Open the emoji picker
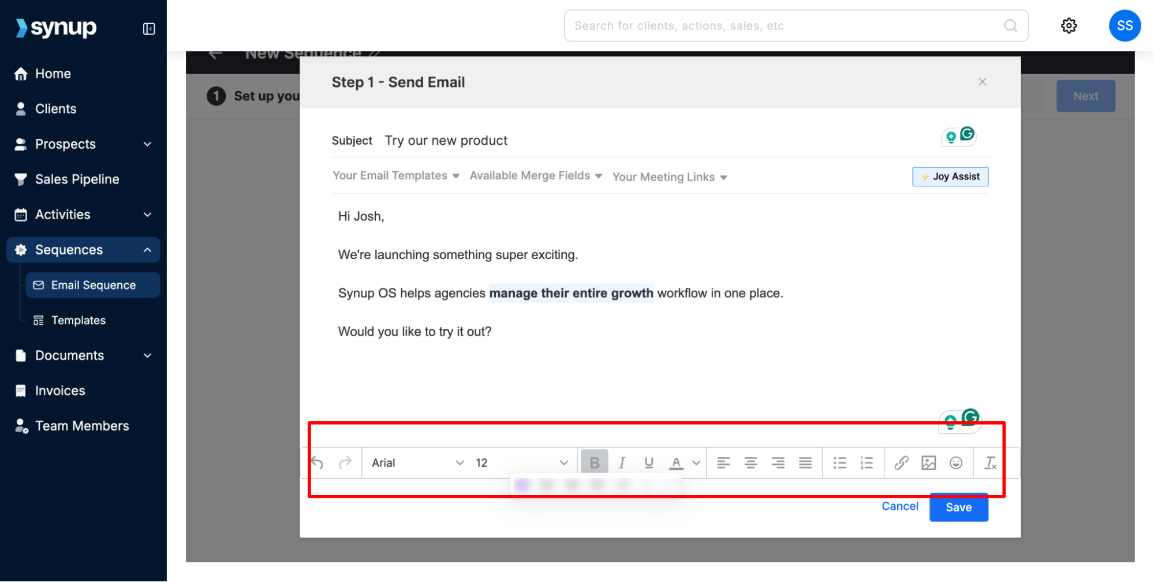The width and height of the screenshot is (1154, 582). click(956, 463)
